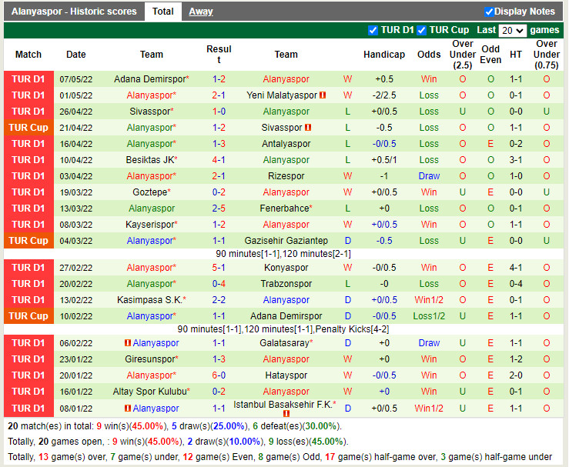This screenshot has width=569, height=467.
Task: Click the HT column header
Action: (516, 55)
